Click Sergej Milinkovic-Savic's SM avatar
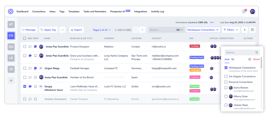The image size is (268, 116). pyautogui.click(x=41, y=86)
